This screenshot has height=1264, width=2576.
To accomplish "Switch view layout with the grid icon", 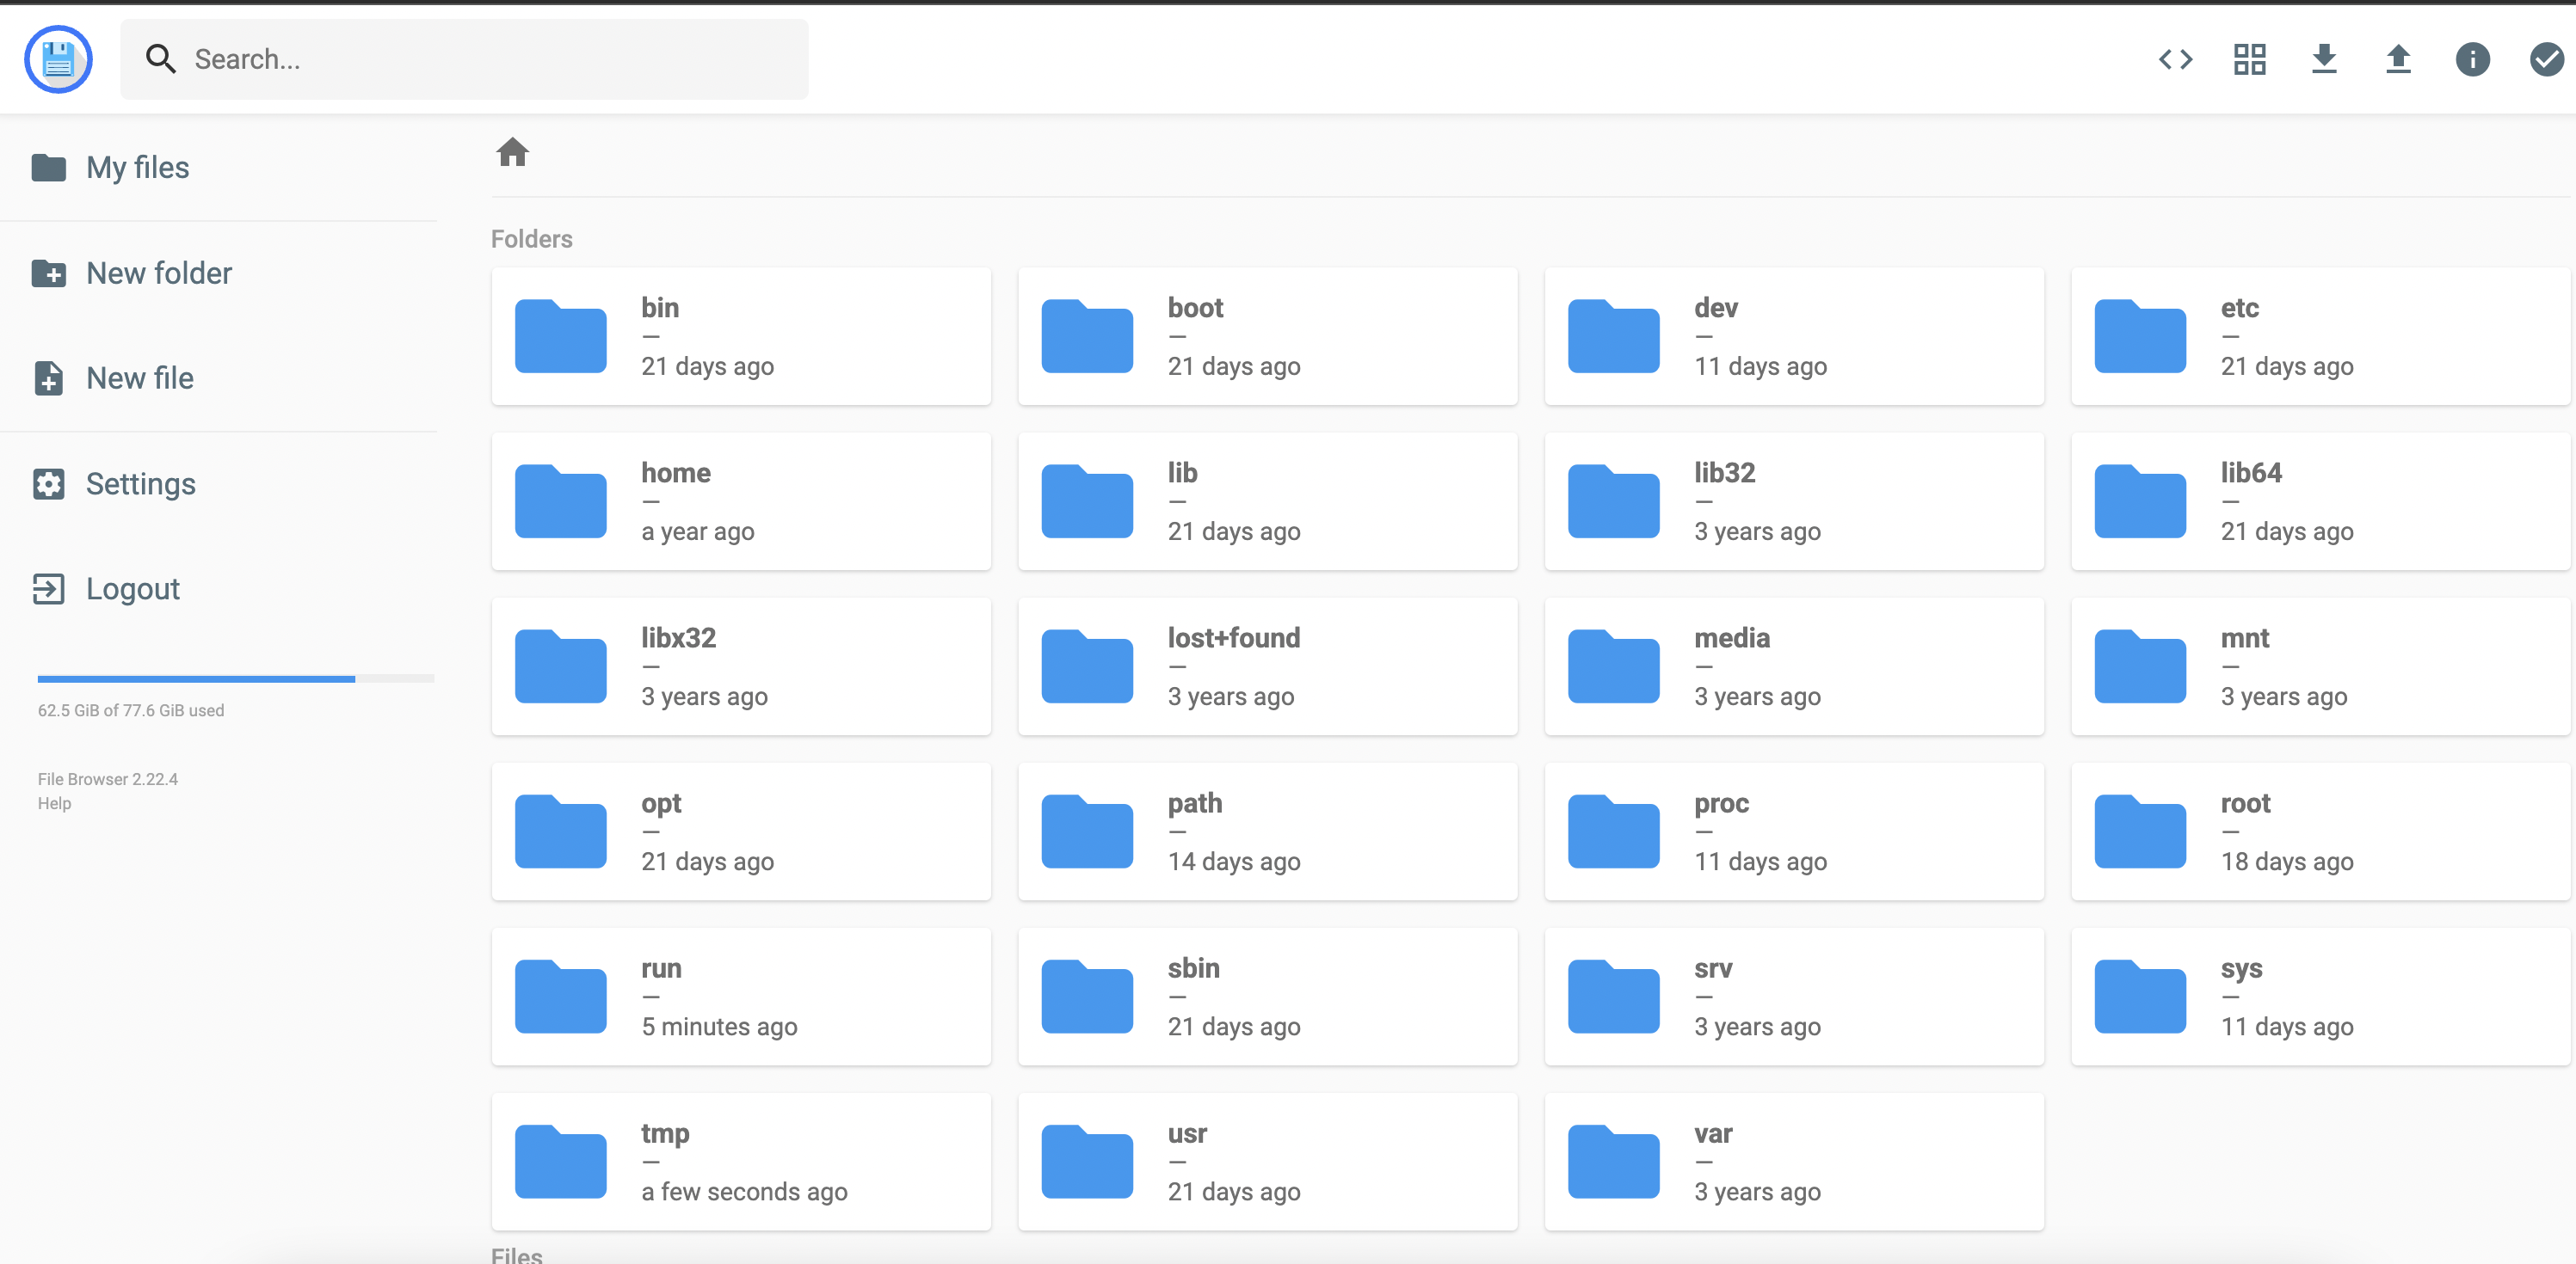I will [x=2249, y=60].
